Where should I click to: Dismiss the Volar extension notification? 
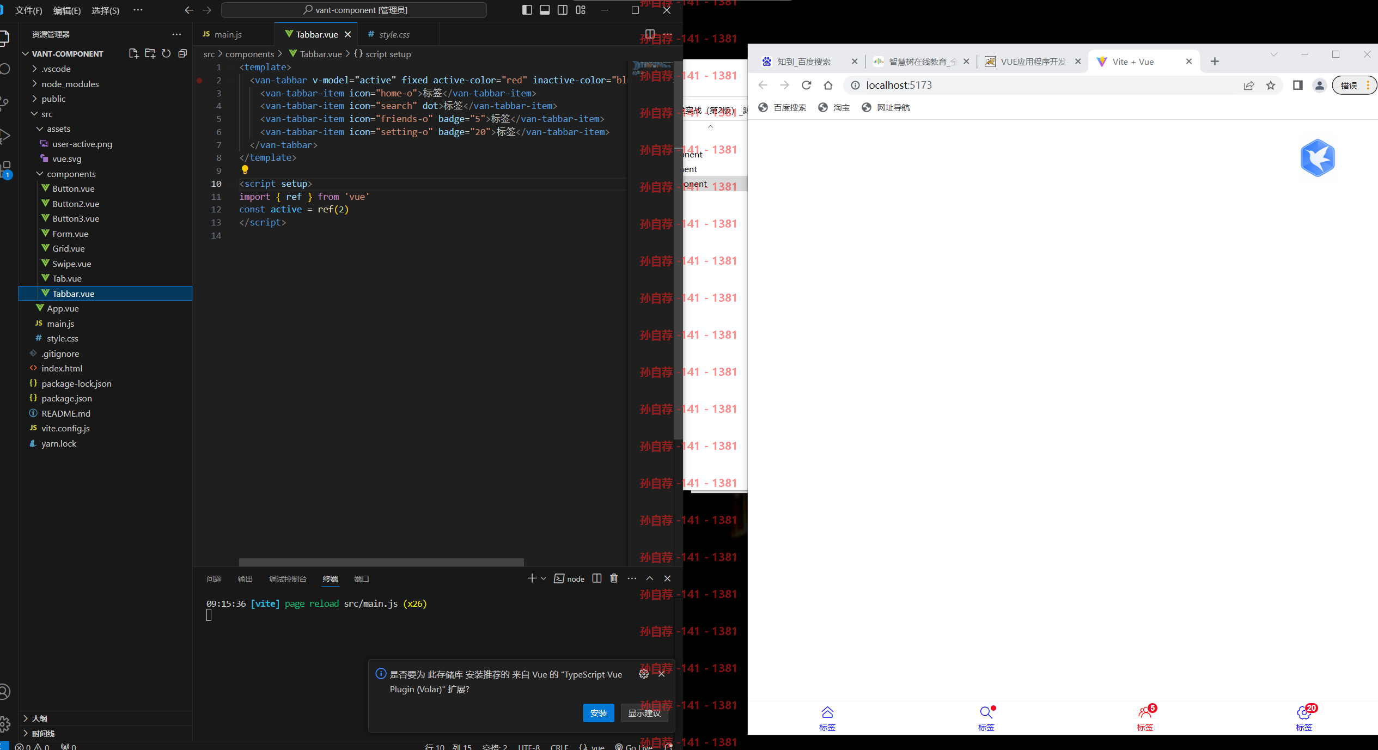click(x=661, y=674)
